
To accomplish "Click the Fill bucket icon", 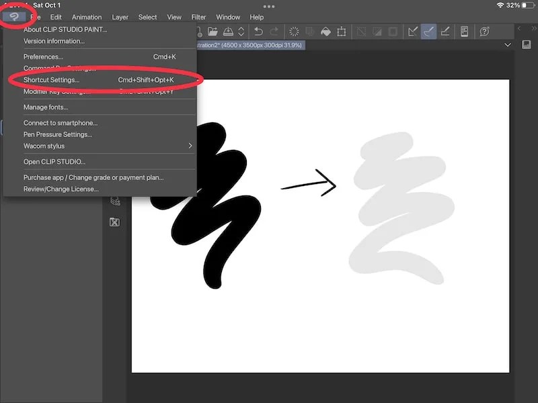I will (325, 32).
